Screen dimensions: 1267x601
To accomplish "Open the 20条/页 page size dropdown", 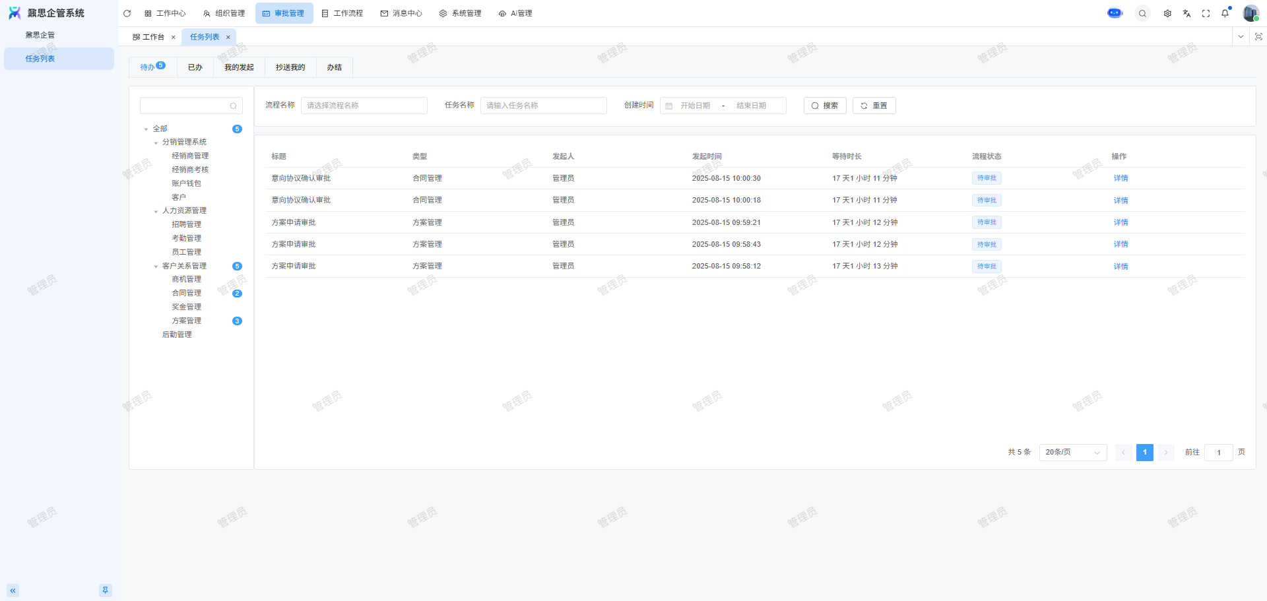I will [1072, 453].
